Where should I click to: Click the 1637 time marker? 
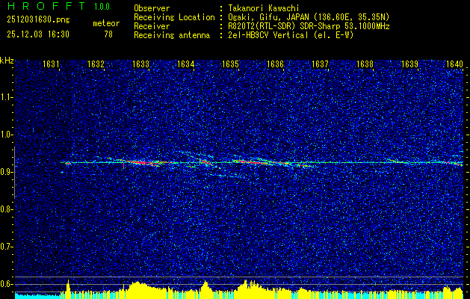320,64
